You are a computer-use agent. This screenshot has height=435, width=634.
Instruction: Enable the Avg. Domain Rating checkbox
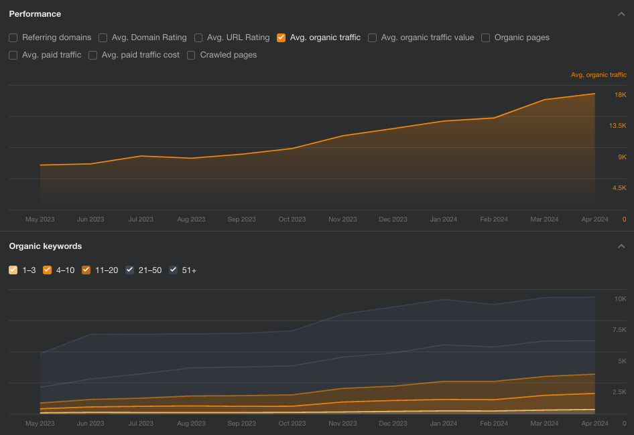click(103, 37)
